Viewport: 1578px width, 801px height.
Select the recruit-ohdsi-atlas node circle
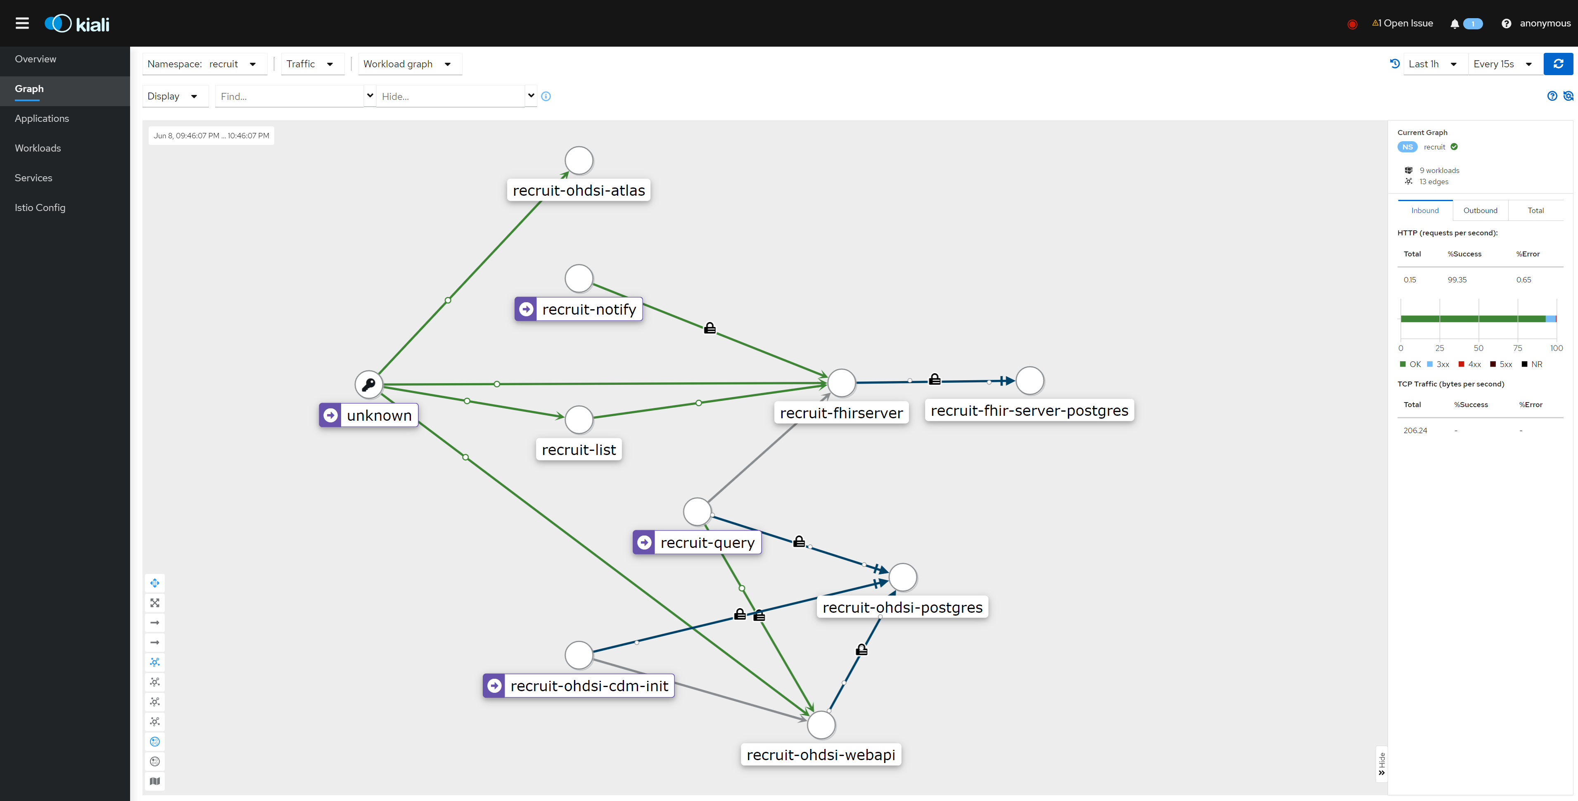pos(579,161)
